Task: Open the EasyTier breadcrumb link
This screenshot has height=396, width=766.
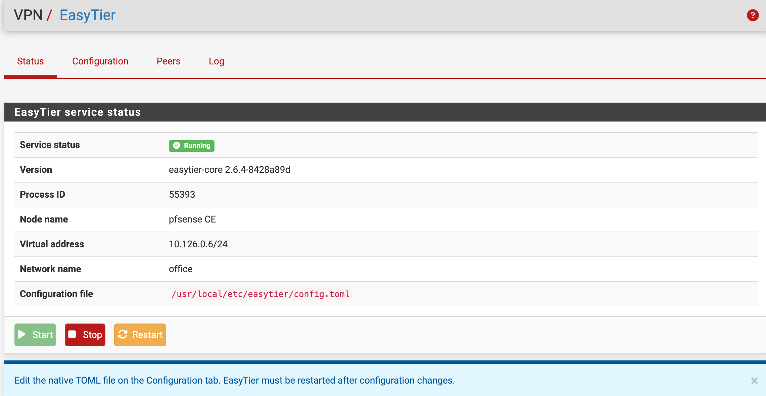Action: pos(88,15)
